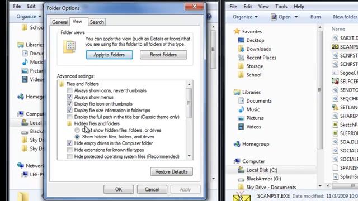Uncheck Always show menus

point(69,97)
